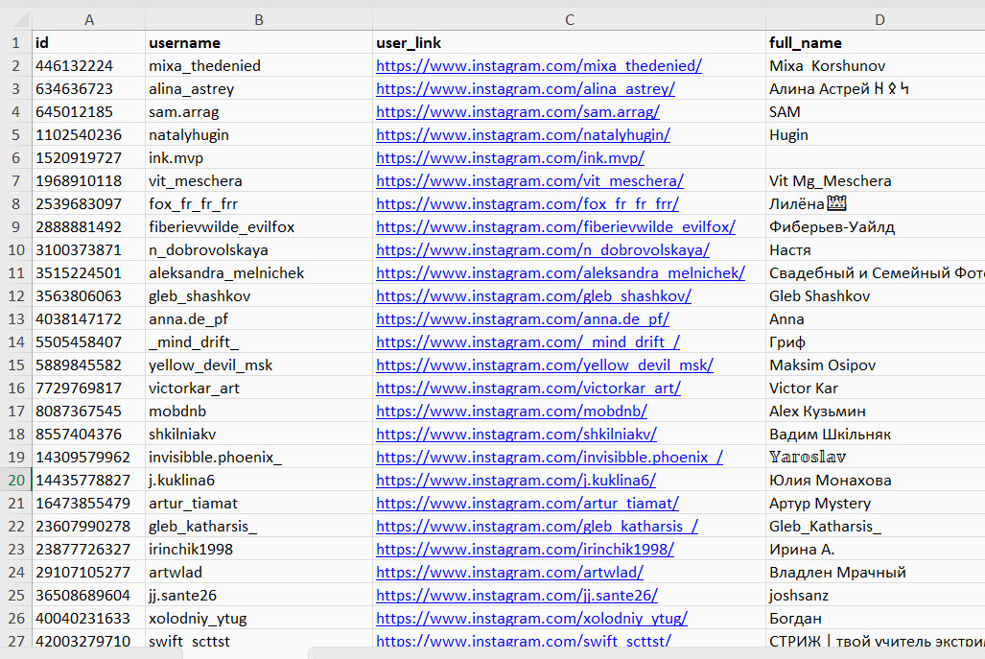This screenshot has height=659, width=985.
Task: Select cell with id 40040231633
Action: [x=88, y=618]
